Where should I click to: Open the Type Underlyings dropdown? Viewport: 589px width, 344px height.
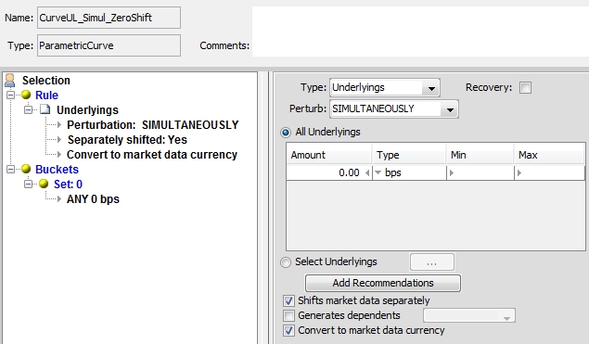431,88
